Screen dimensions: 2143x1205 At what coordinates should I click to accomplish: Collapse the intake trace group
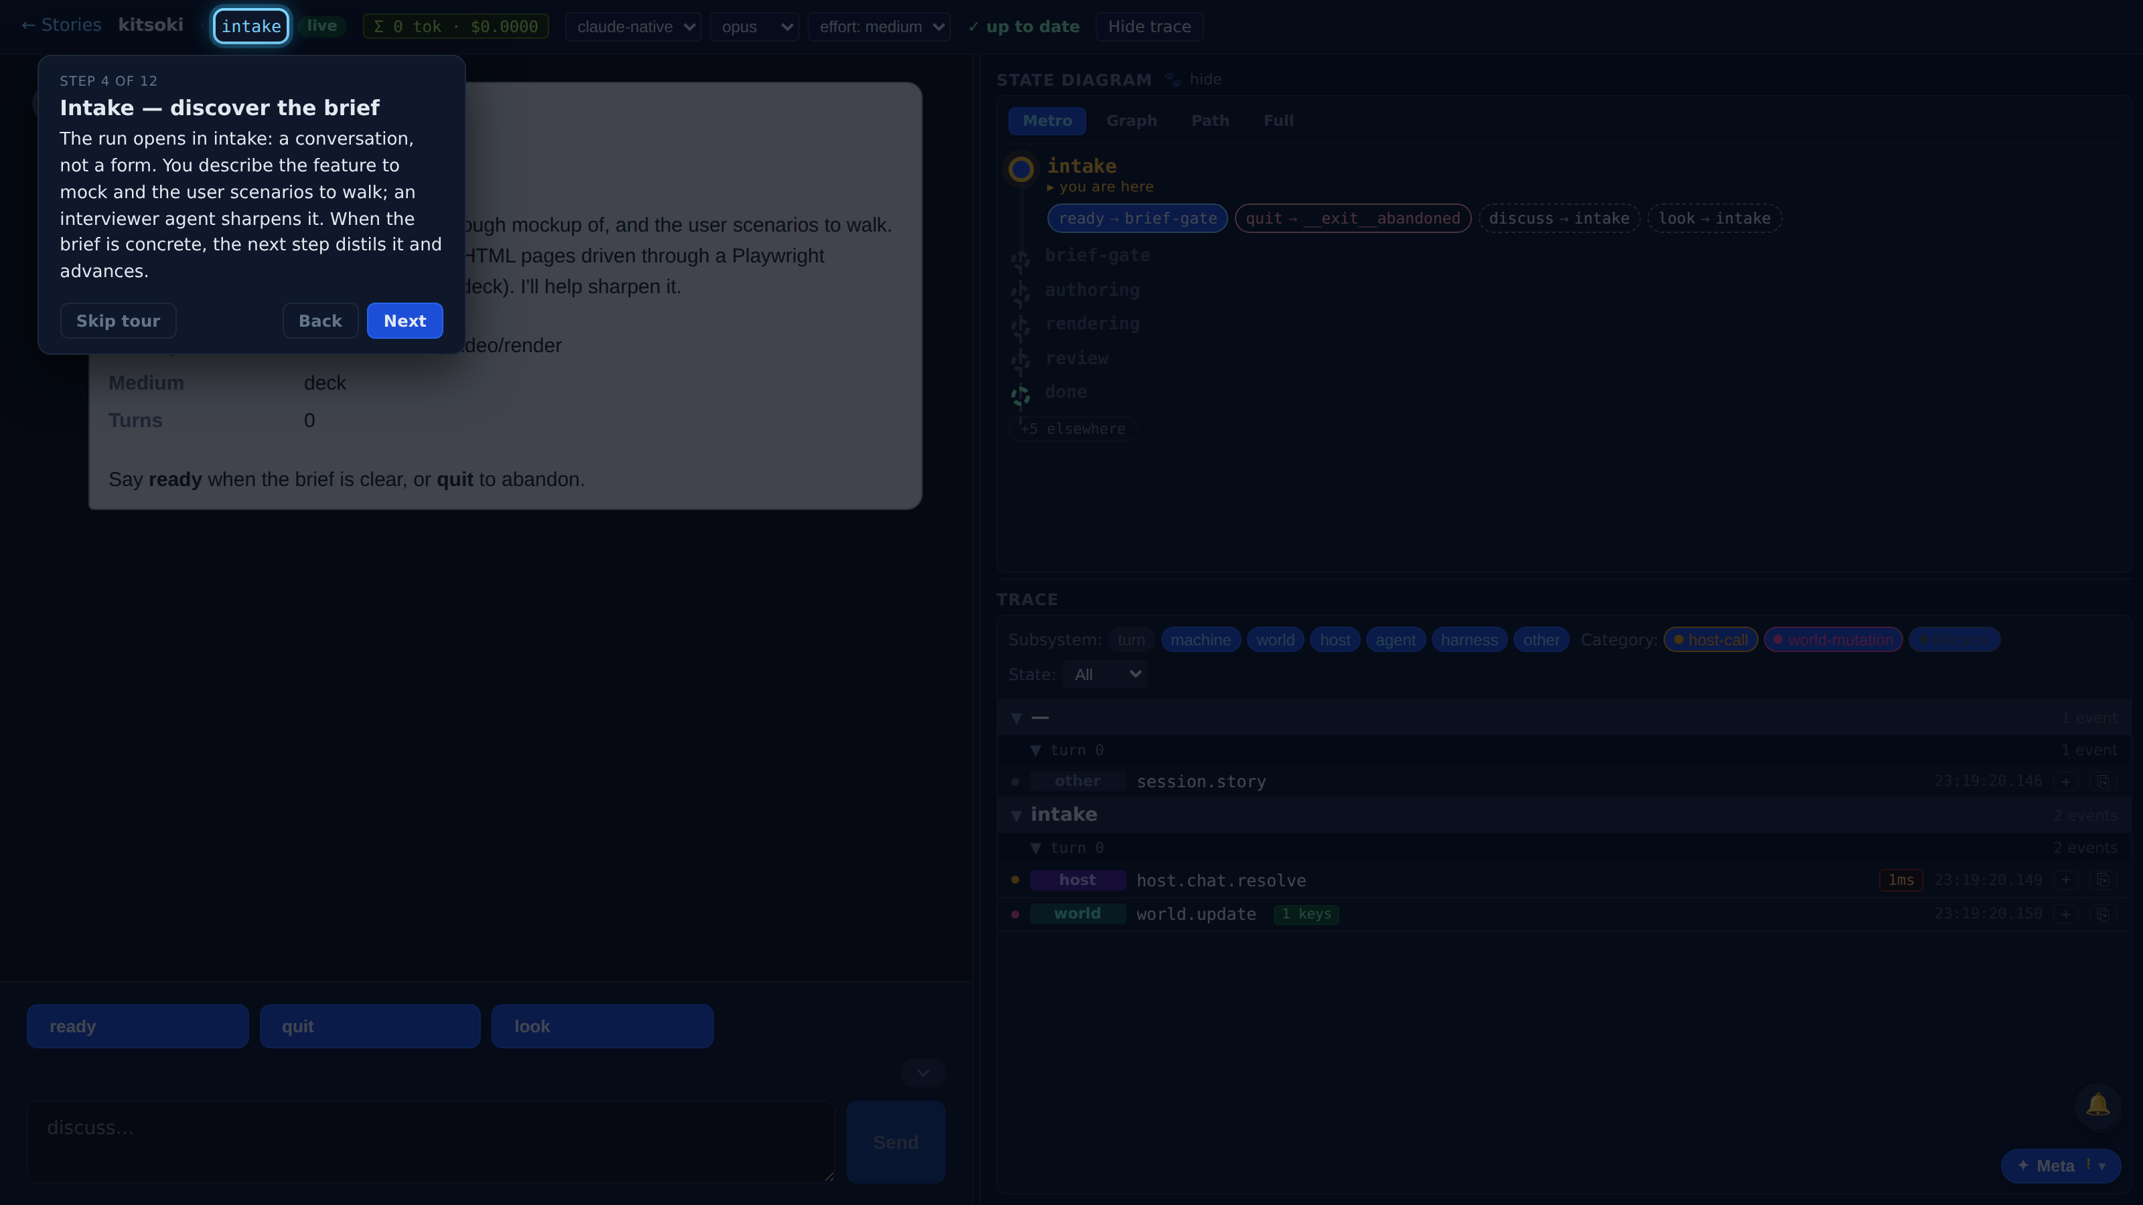[1016, 815]
